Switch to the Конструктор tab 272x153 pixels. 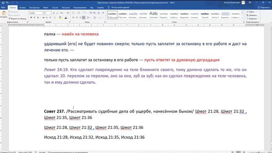click(34, 8)
